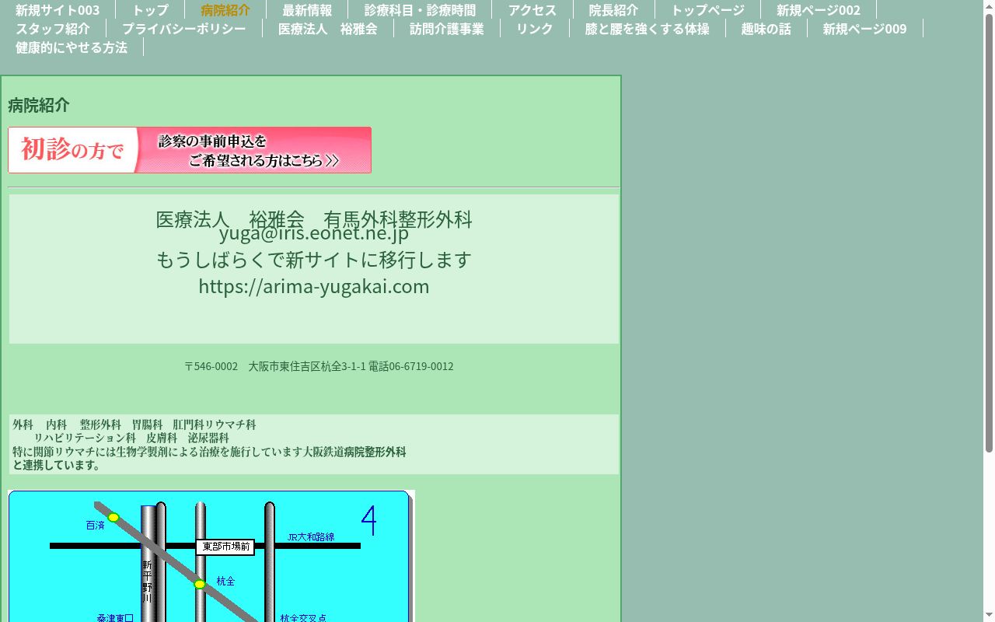Open 新規ページ002 in the navigation
This screenshot has width=995, height=622.
819,10
